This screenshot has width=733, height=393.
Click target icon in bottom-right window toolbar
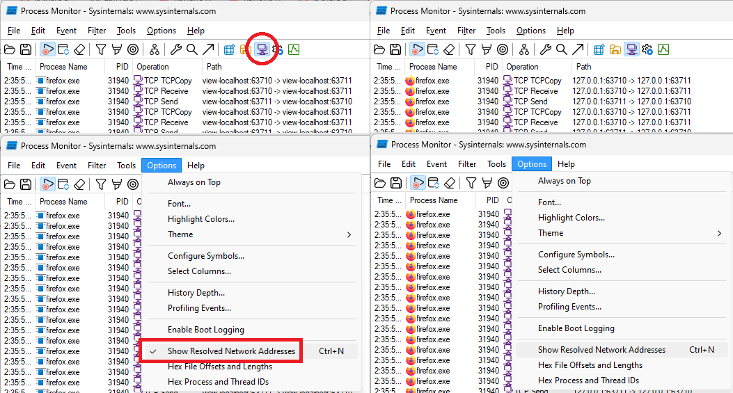503,183
